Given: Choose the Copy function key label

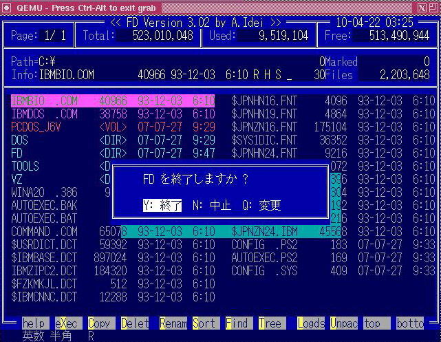Looking at the screenshot, I should click(x=102, y=323).
